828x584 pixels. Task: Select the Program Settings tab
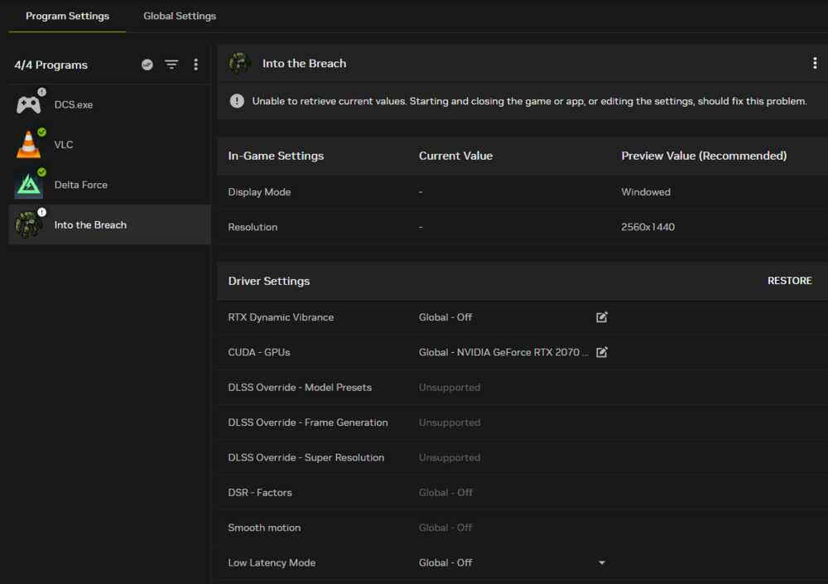[x=67, y=17]
